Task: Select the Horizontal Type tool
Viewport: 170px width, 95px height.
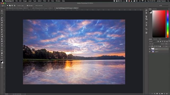Action: point(2,46)
